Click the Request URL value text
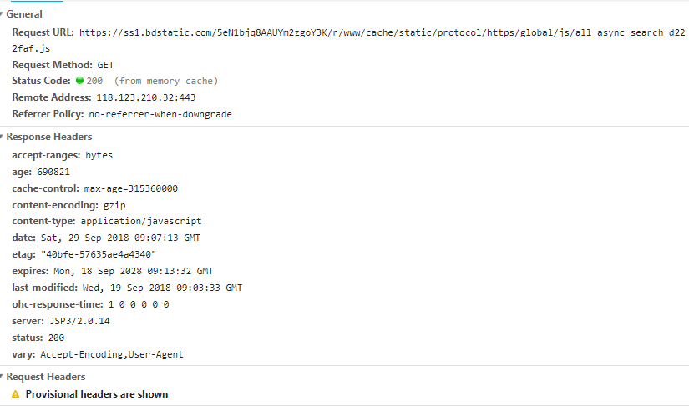 348,40
